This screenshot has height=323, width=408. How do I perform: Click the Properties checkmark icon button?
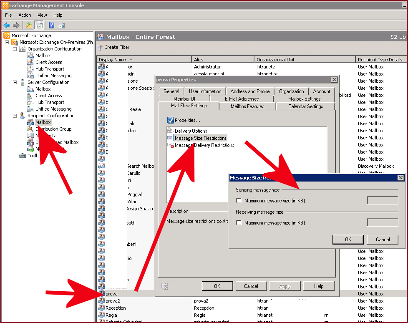pos(171,120)
